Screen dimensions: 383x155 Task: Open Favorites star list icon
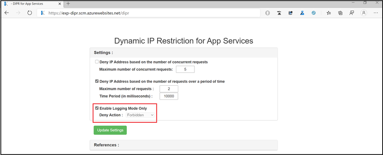pos(329,13)
